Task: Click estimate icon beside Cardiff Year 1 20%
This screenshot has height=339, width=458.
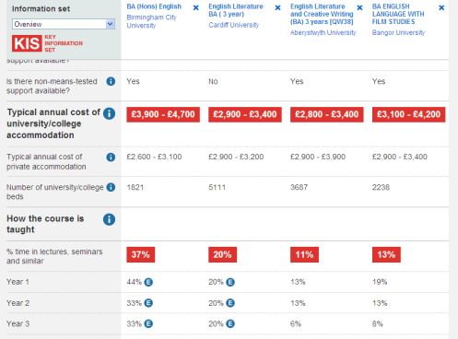Action: coord(230,282)
